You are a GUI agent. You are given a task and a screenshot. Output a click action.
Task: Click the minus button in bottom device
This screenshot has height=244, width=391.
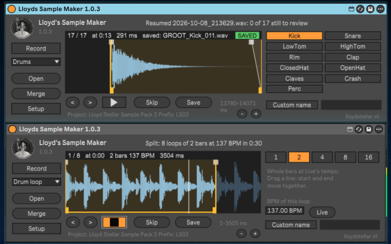click(241, 233)
